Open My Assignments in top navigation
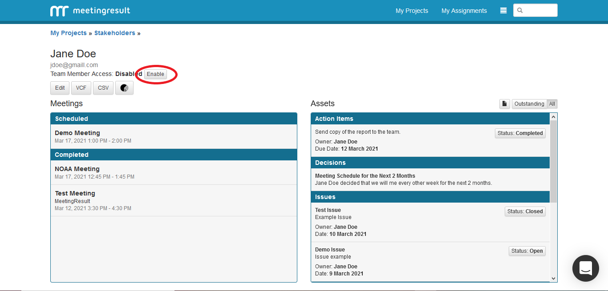Image resolution: width=608 pixels, height=291 pixels. point(464,11)
